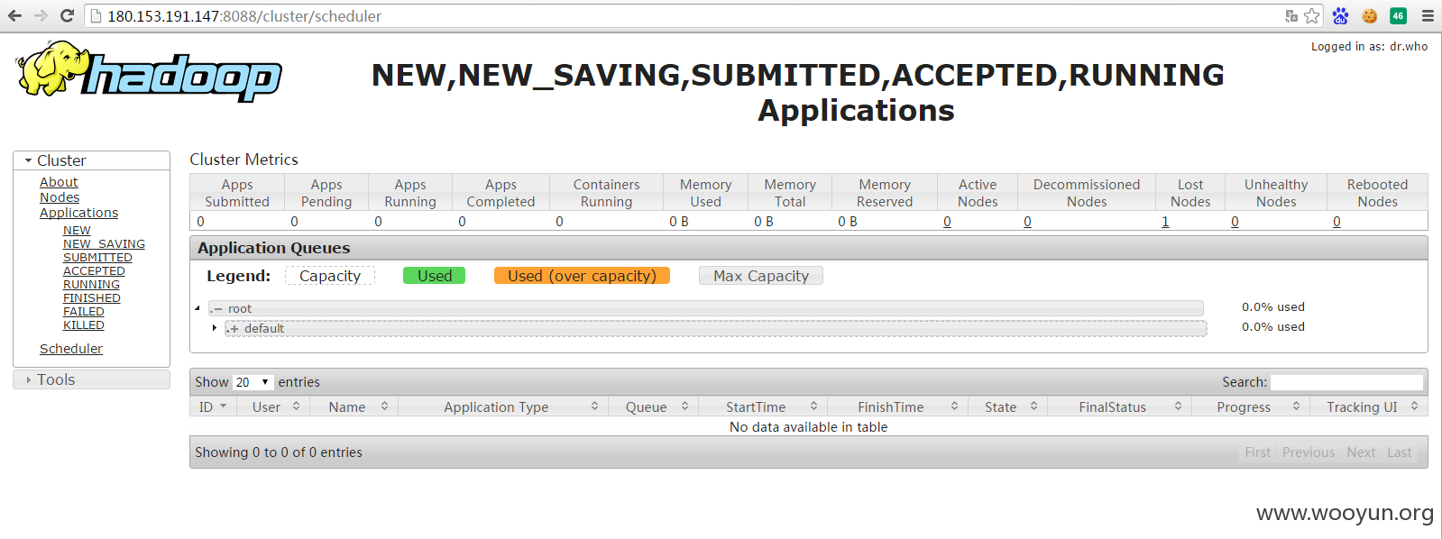Open the Chrome hamburger menu

tap(1428, 15)
